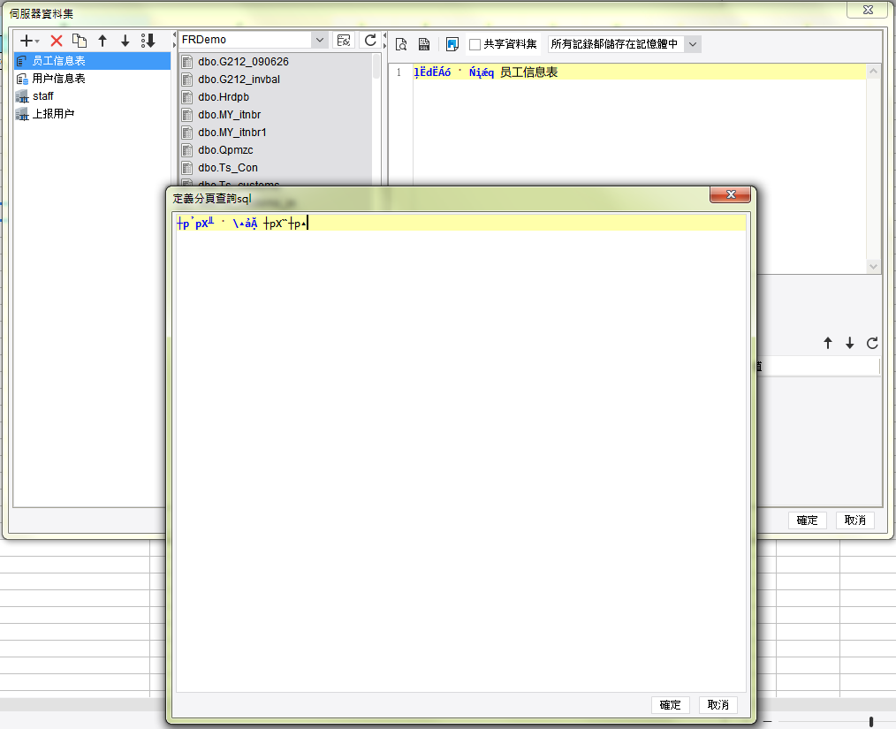Image resolution: width=896 pixels, height=729 pixels.
Task: Select table dbo.MY_itnbr in the list
Action: [x=230, y=115]
